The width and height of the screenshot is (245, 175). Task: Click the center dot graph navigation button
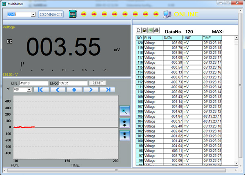tap(74, 90)
